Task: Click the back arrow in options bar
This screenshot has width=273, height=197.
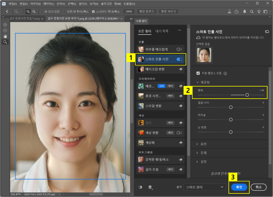Action: click(x=7, y=12)
